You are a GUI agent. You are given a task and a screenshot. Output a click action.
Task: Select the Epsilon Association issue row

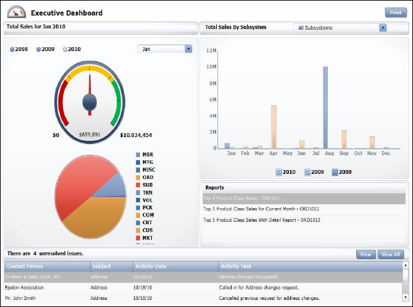coord(26,287)
